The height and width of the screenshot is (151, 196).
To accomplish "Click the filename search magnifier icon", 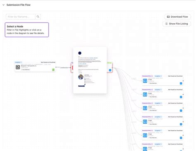I will pos(38,17).
